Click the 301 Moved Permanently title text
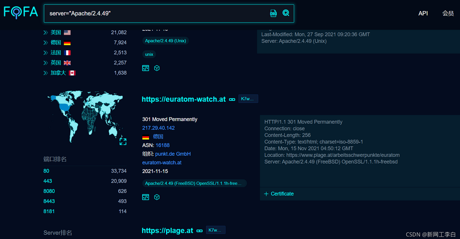Viewport: 460px width, 239px height. pos(170,119)
